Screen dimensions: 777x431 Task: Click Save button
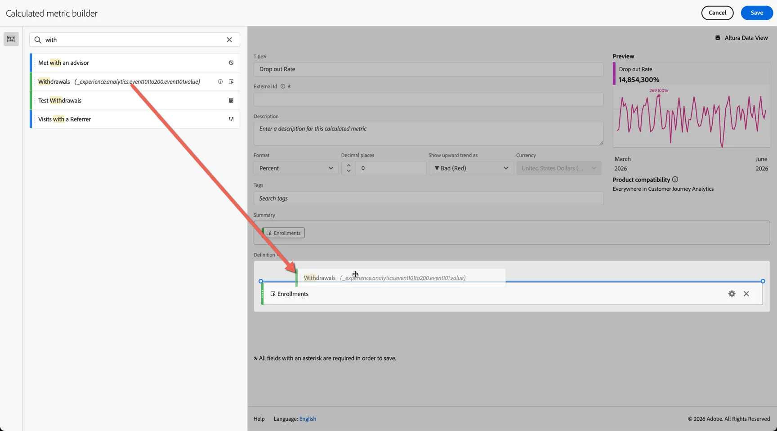[x=757, y=13]
